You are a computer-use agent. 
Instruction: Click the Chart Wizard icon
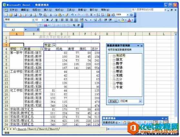click(x=108, y=15)
